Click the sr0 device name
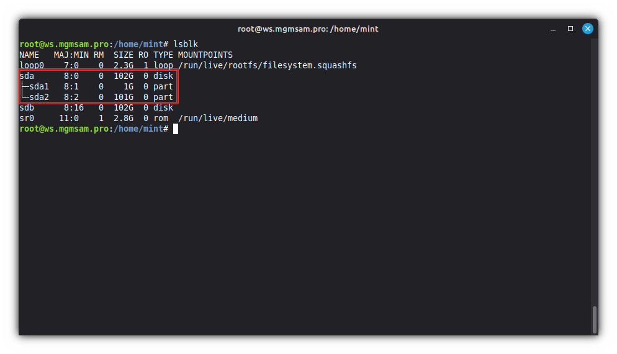617x354 pixels. [27, 118]
